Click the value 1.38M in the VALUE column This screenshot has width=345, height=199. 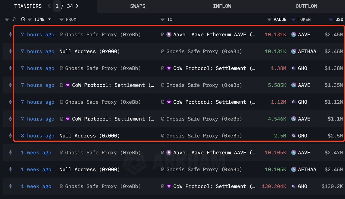(x=279, y=68)
